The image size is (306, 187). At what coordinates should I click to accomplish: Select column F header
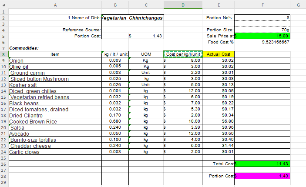pos(262,5)
